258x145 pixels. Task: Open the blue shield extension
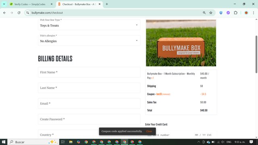[221, 12]
